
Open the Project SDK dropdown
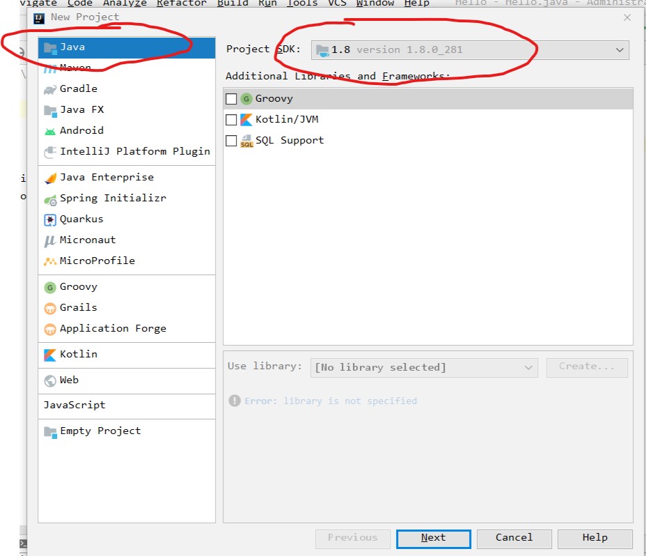tap(470, 50)
